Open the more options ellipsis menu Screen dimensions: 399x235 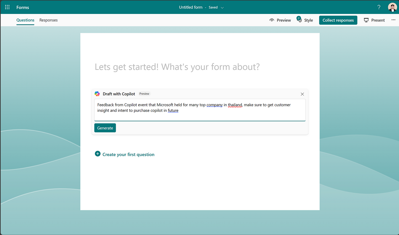[393, 20]
